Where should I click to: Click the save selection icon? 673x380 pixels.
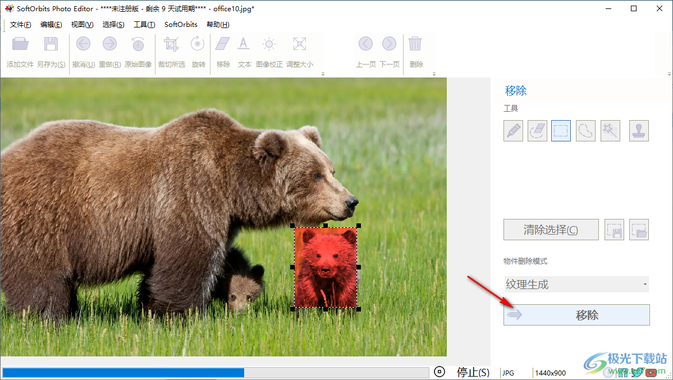(614, 229)
